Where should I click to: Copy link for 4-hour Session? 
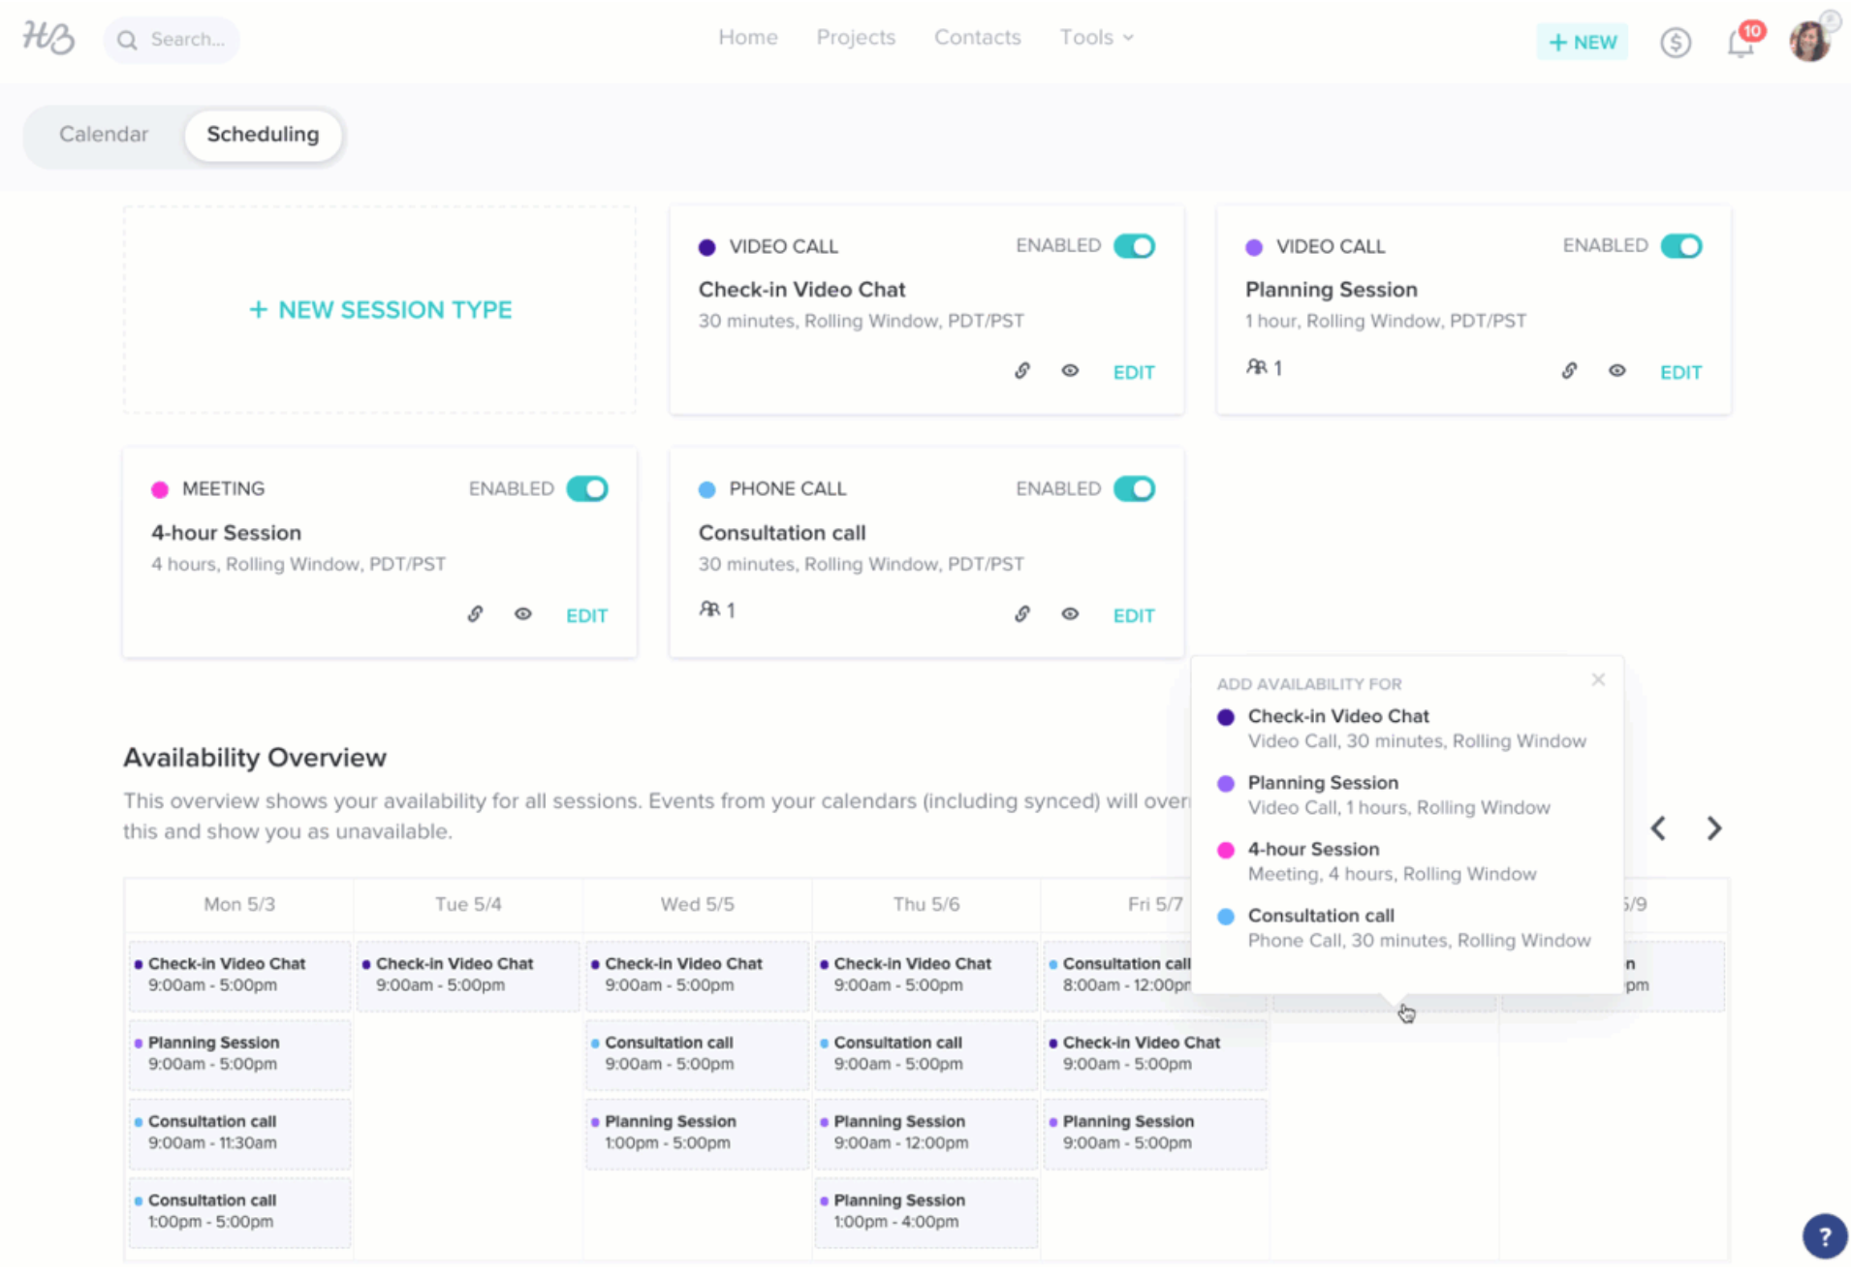tap(475, 614)
